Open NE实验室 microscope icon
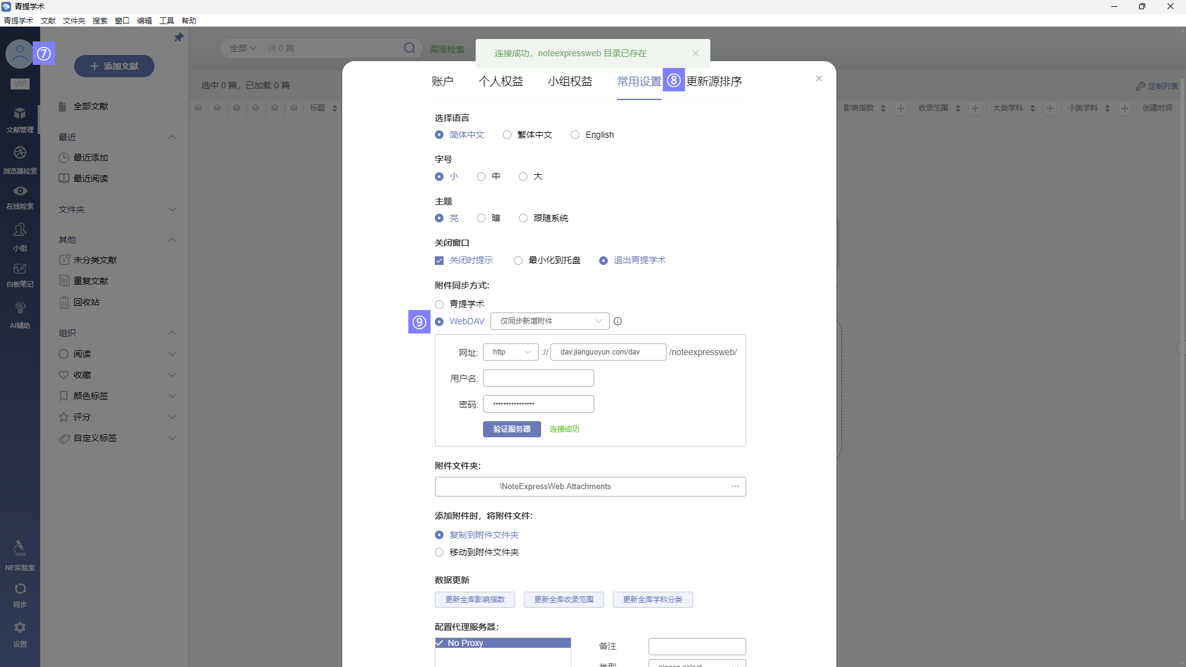The image size is (1186, 667). pyautogui.click(x=20, y=548)
